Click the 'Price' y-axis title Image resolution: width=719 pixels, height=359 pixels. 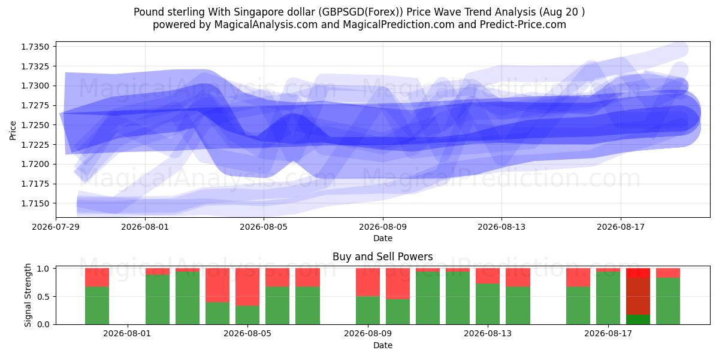[13, 130]
